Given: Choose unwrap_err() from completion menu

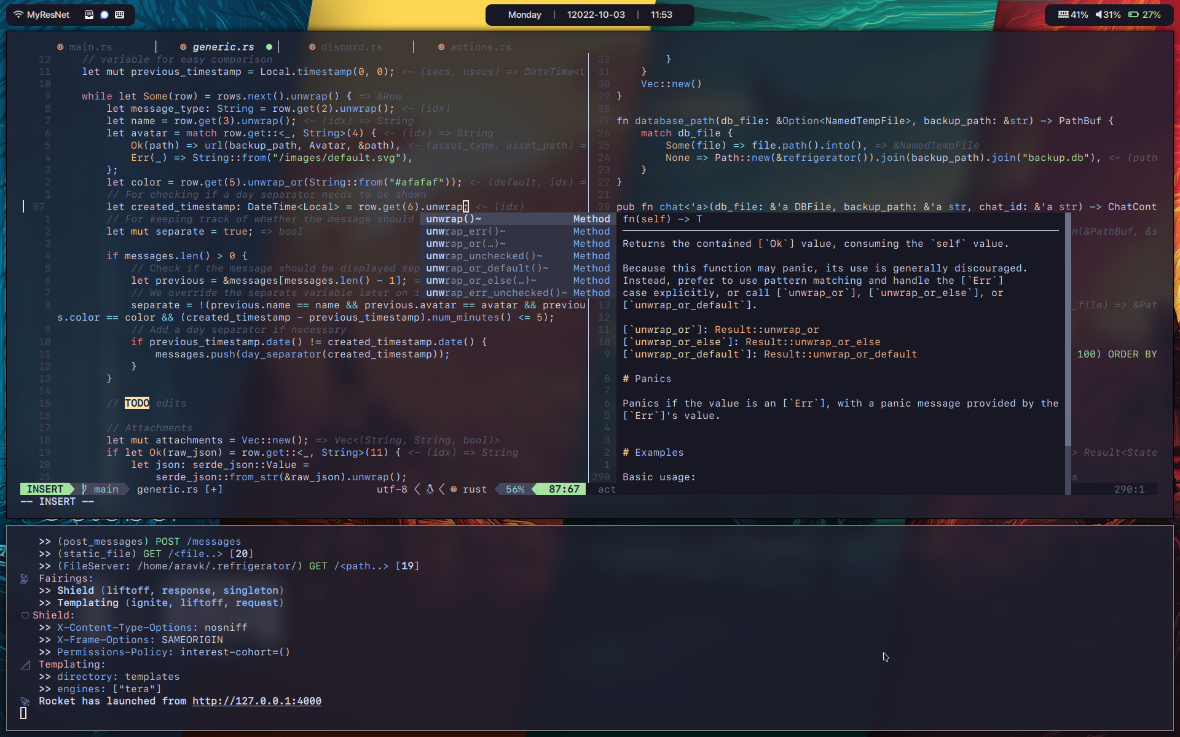Looking at the screenshot, I should tap(465, 232).
